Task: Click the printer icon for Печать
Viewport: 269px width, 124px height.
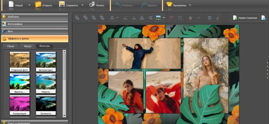Action: click(92, 5)
